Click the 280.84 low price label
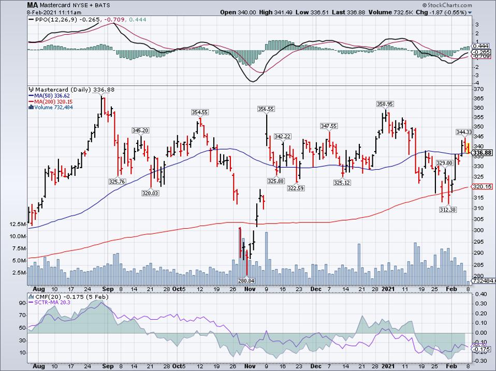The height and width of the screenshot is (371, 496). [x=246, y=280]
